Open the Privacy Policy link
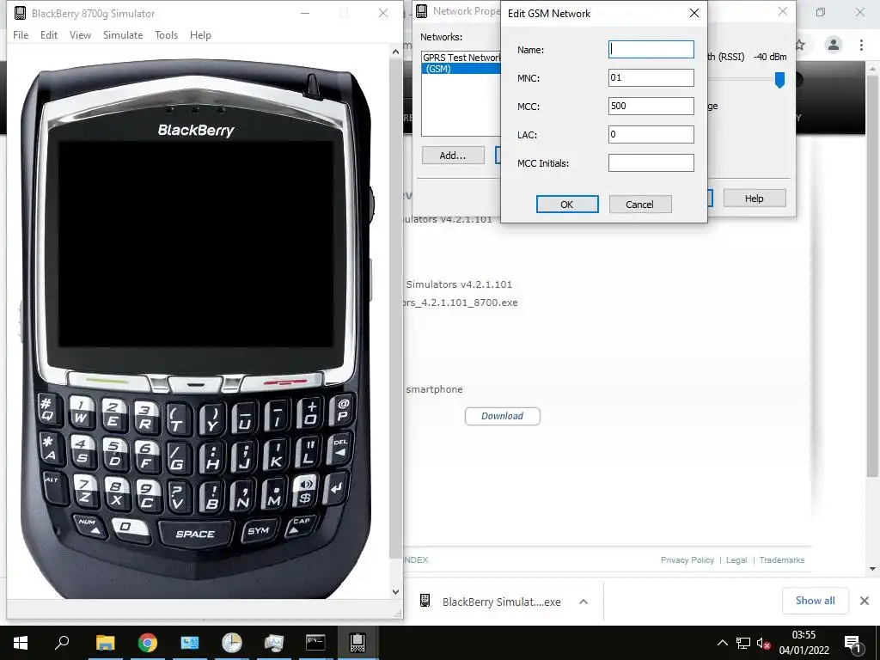This screenshot has height=660, width=880. (x=687, y=560)
